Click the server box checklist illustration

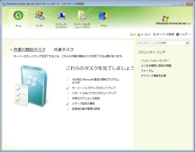(x=31, y=86)
